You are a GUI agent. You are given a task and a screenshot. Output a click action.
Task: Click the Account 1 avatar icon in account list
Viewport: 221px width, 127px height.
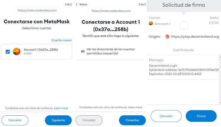tap(17, 51)
